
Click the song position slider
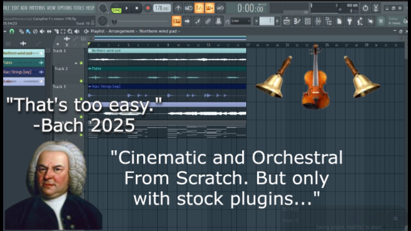[x=140, y=21]
